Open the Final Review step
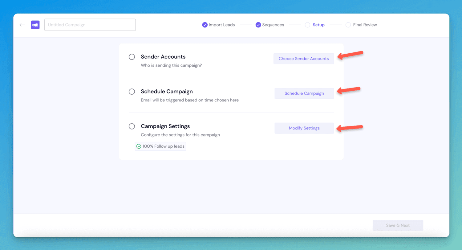462x250 pixels. (365, 25)
